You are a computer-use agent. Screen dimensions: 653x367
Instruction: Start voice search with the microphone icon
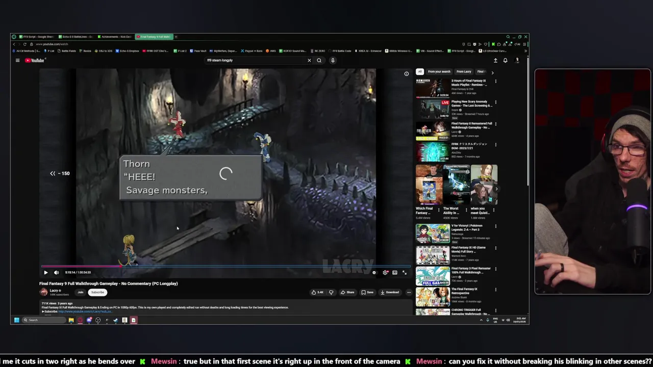pyautogui.click(x=333, y=60)
